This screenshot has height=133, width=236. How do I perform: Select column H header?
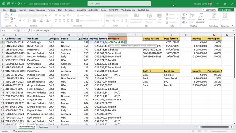click(135, 35)
